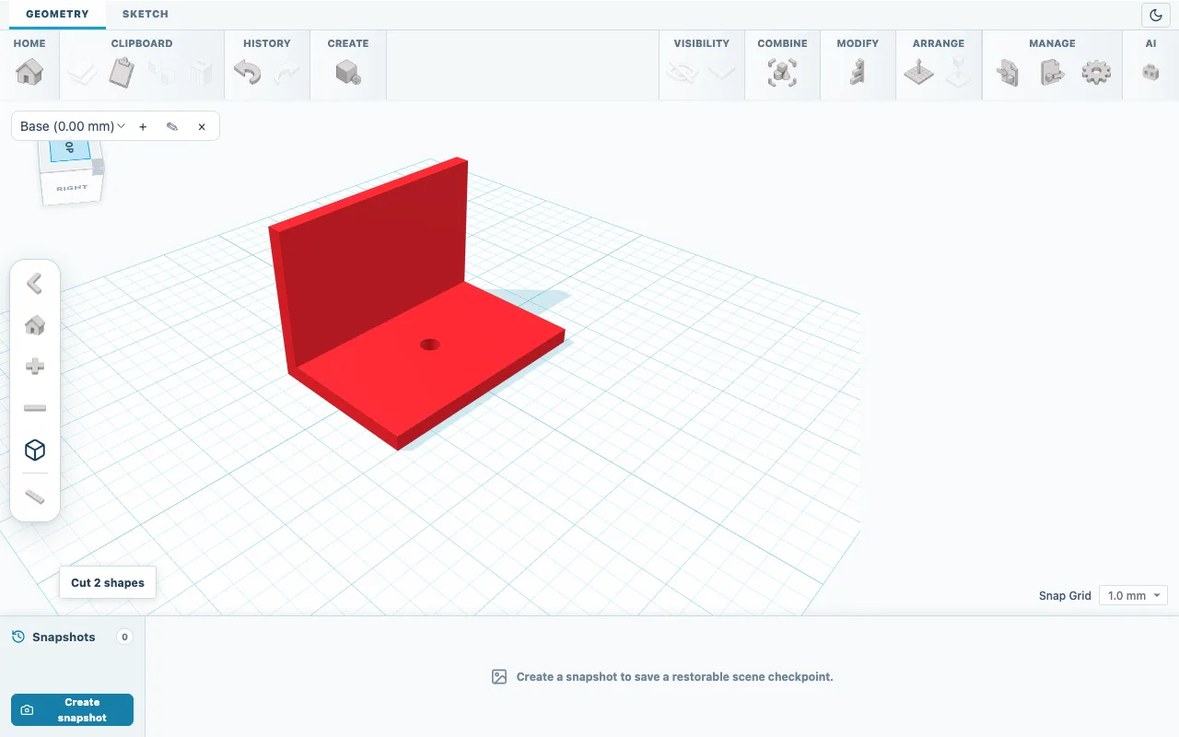The width and height of the screenshot is (1179, 737).
Task: Undo the last action in History
Action: point(247,72)
